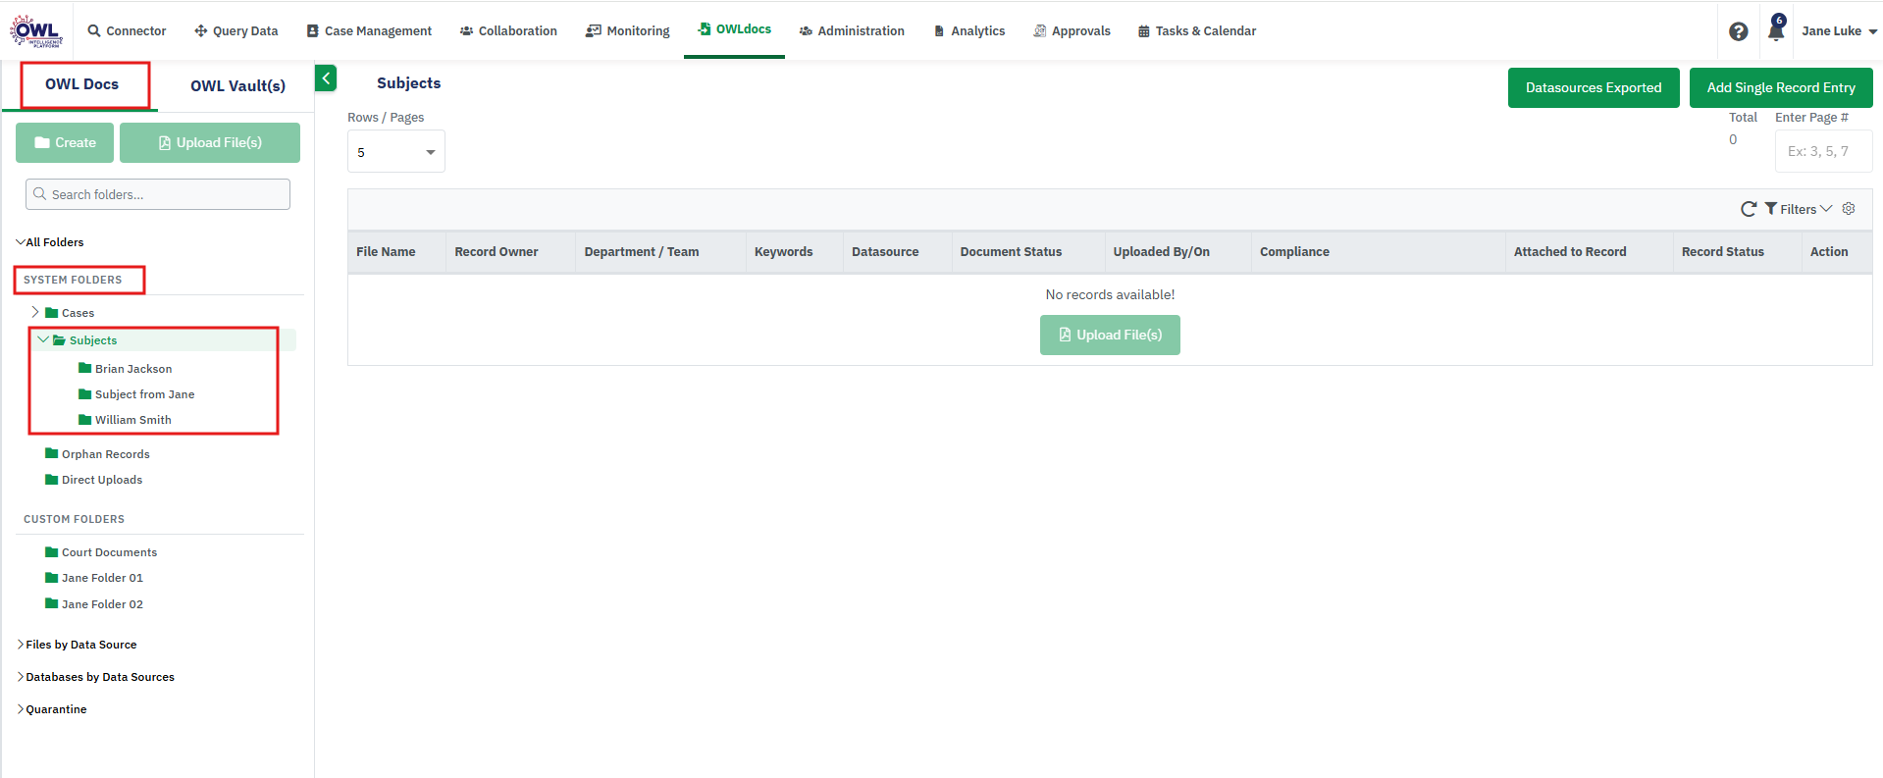Open the Orphan Records folder
The image size is (1883, 778).
pos(106,454)
